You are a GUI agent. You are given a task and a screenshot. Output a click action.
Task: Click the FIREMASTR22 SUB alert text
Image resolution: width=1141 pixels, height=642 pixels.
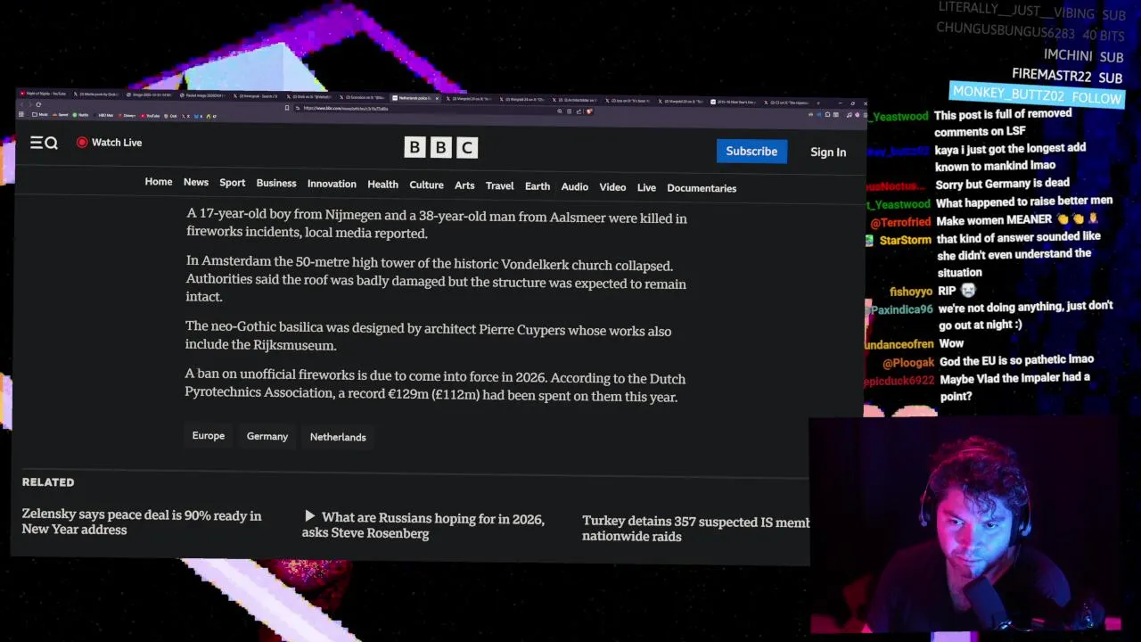pyautogui.click(x=1067, y=77)
